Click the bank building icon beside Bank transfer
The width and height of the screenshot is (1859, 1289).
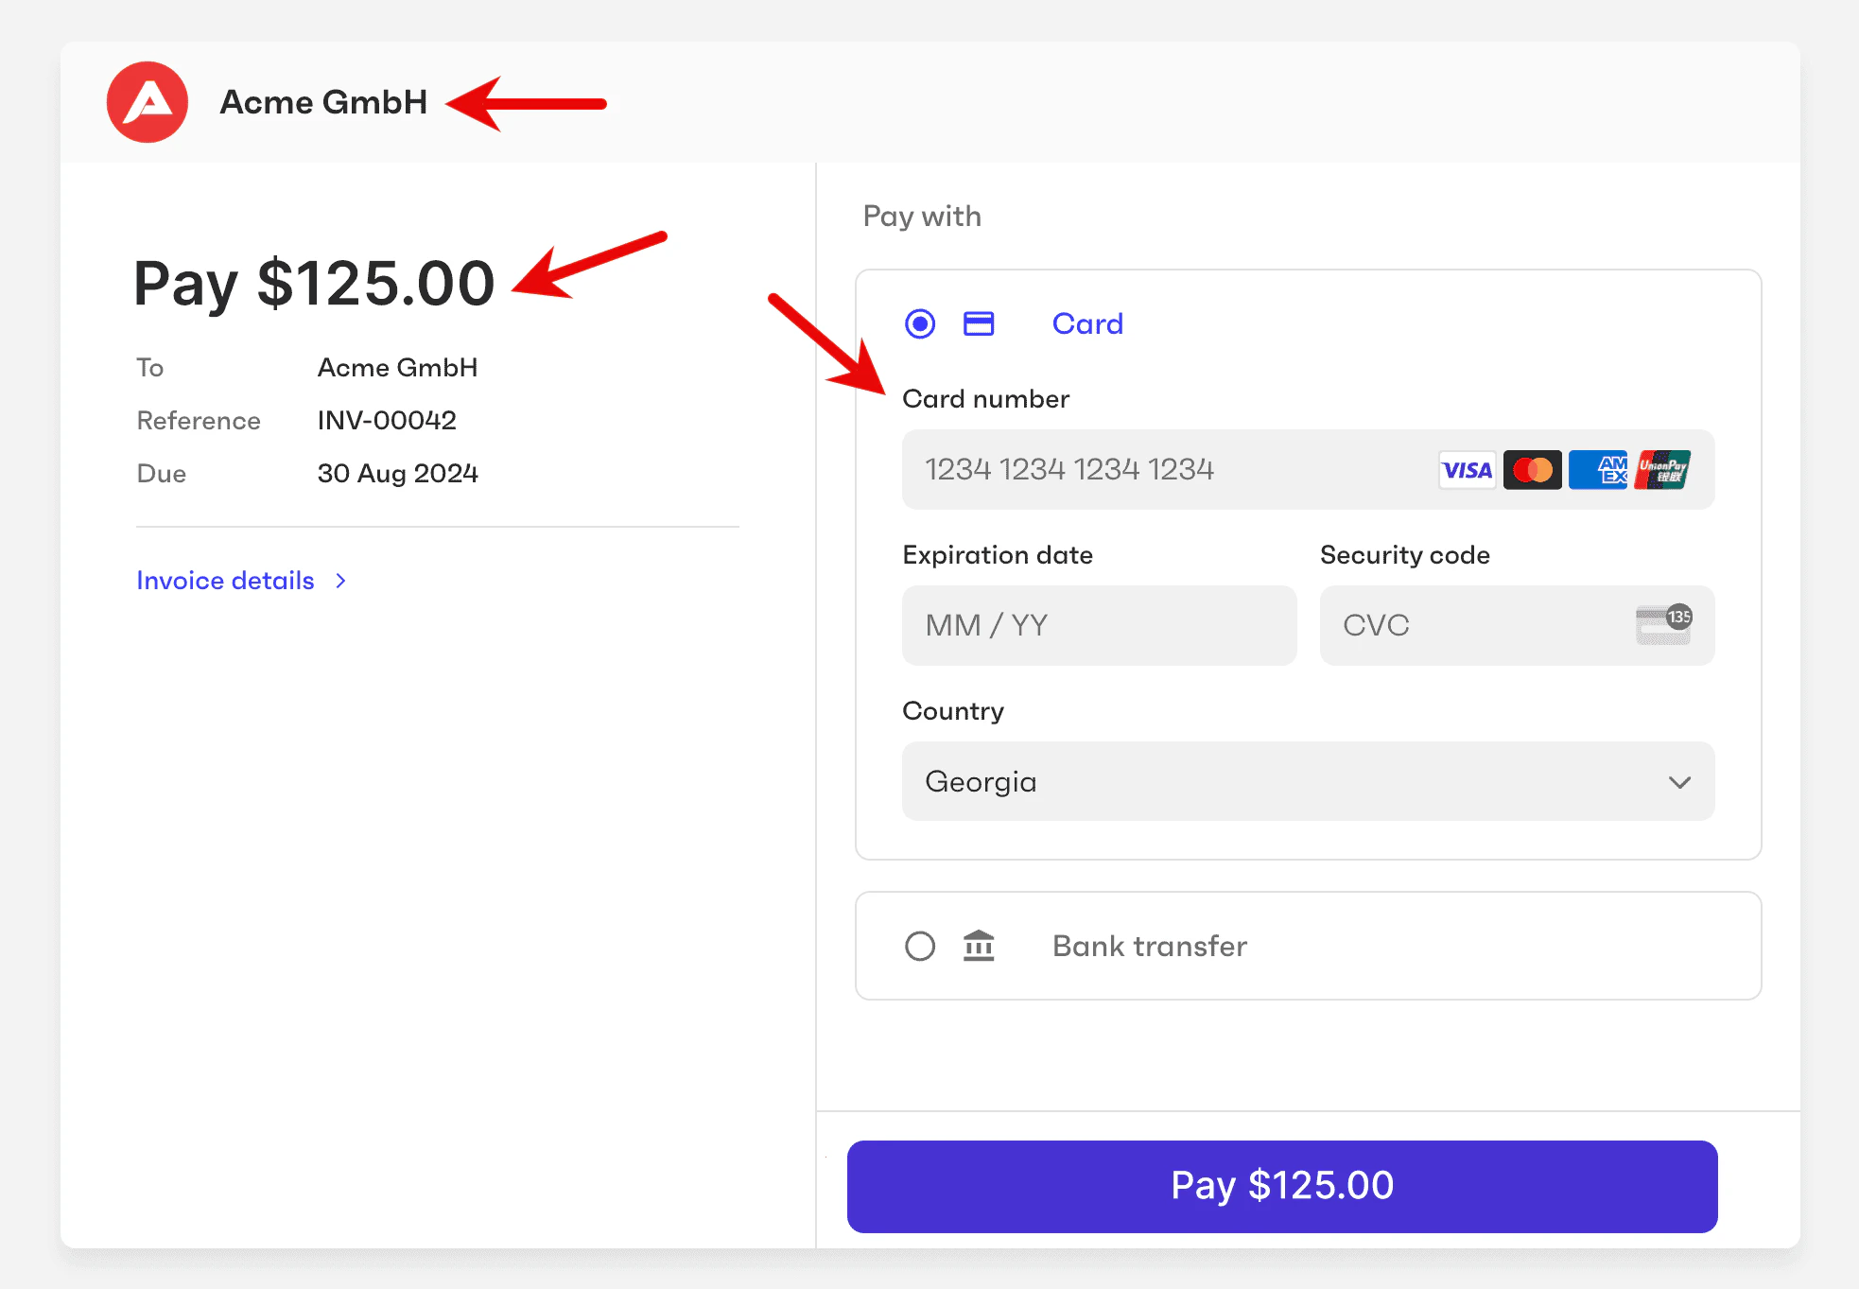tap(979, 946)
